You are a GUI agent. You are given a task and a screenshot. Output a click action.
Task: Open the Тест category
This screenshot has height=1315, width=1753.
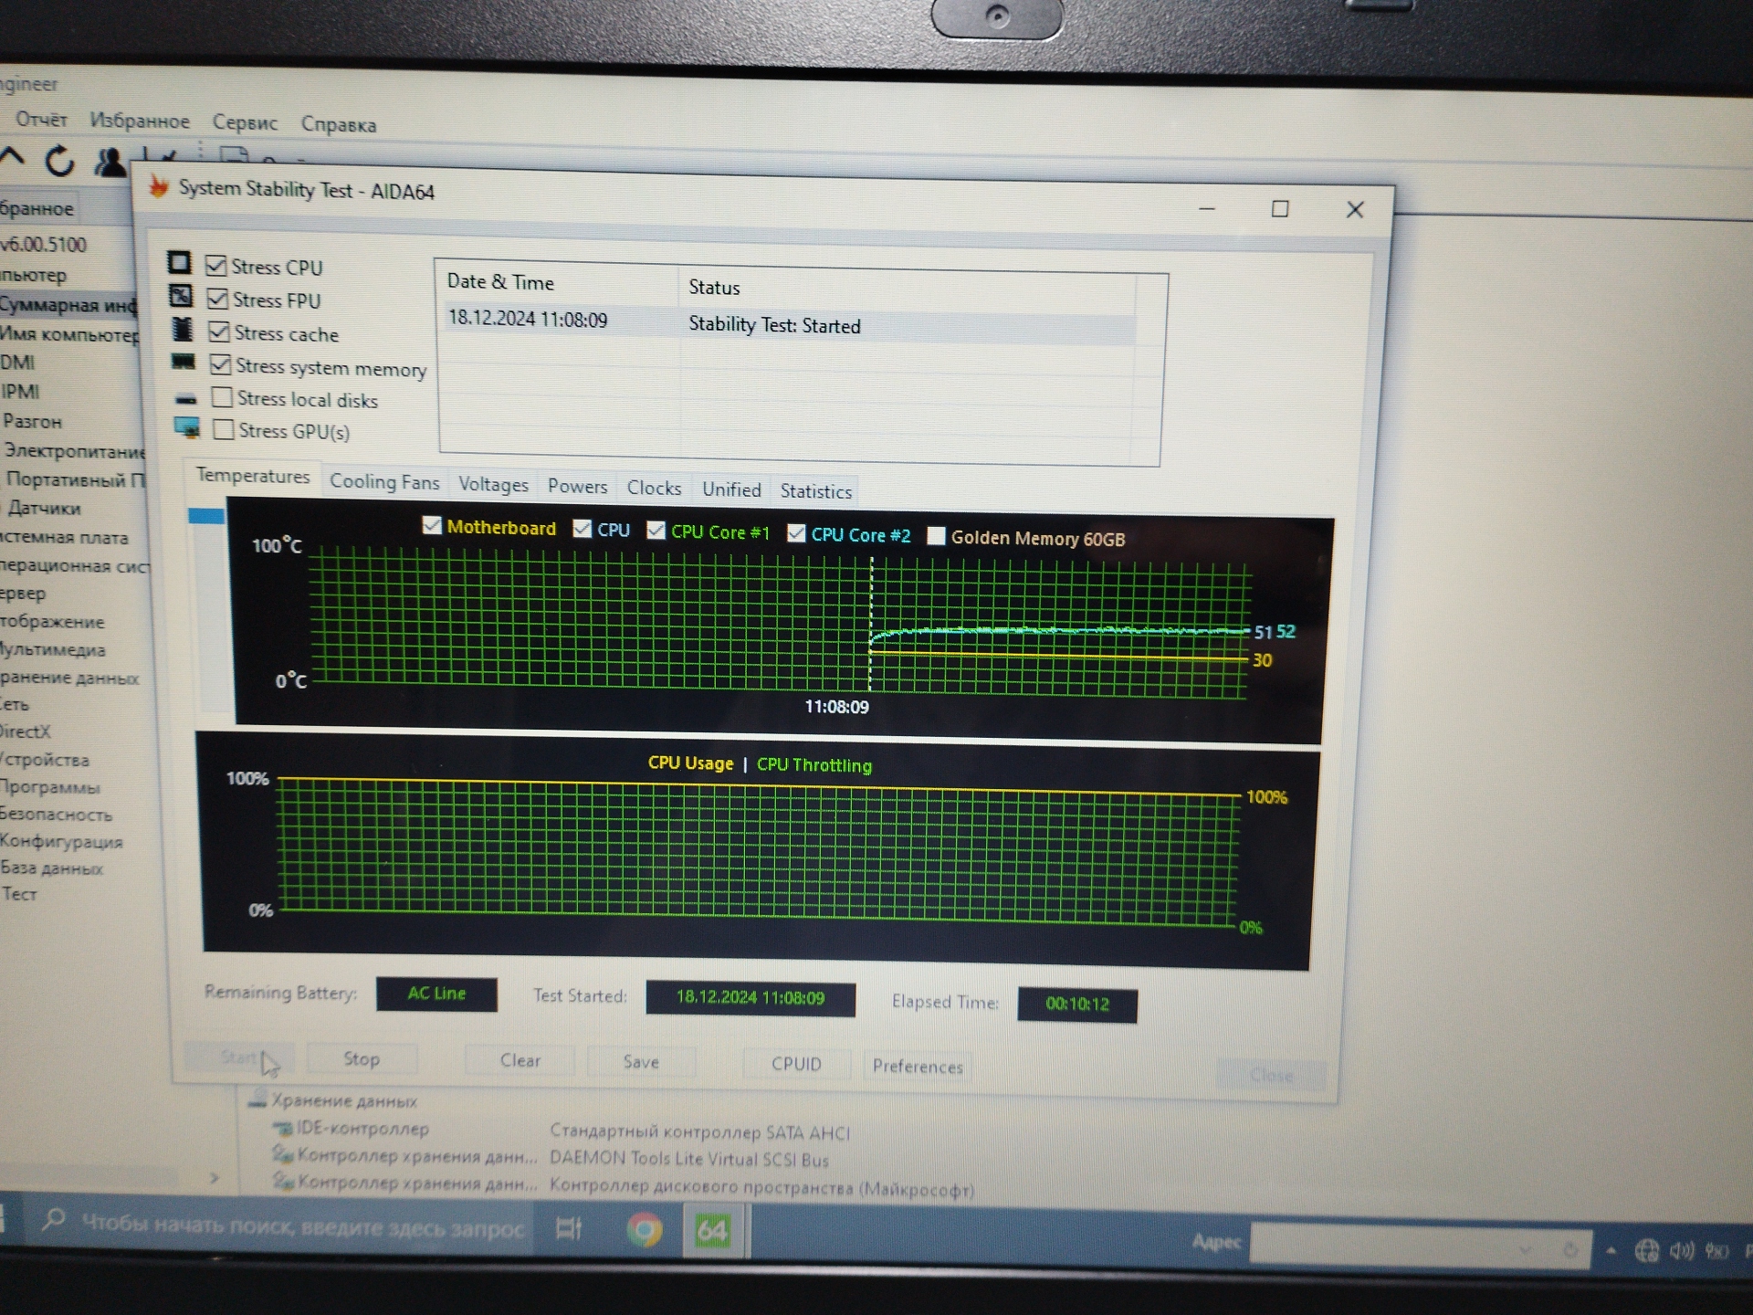pos(19,894)
